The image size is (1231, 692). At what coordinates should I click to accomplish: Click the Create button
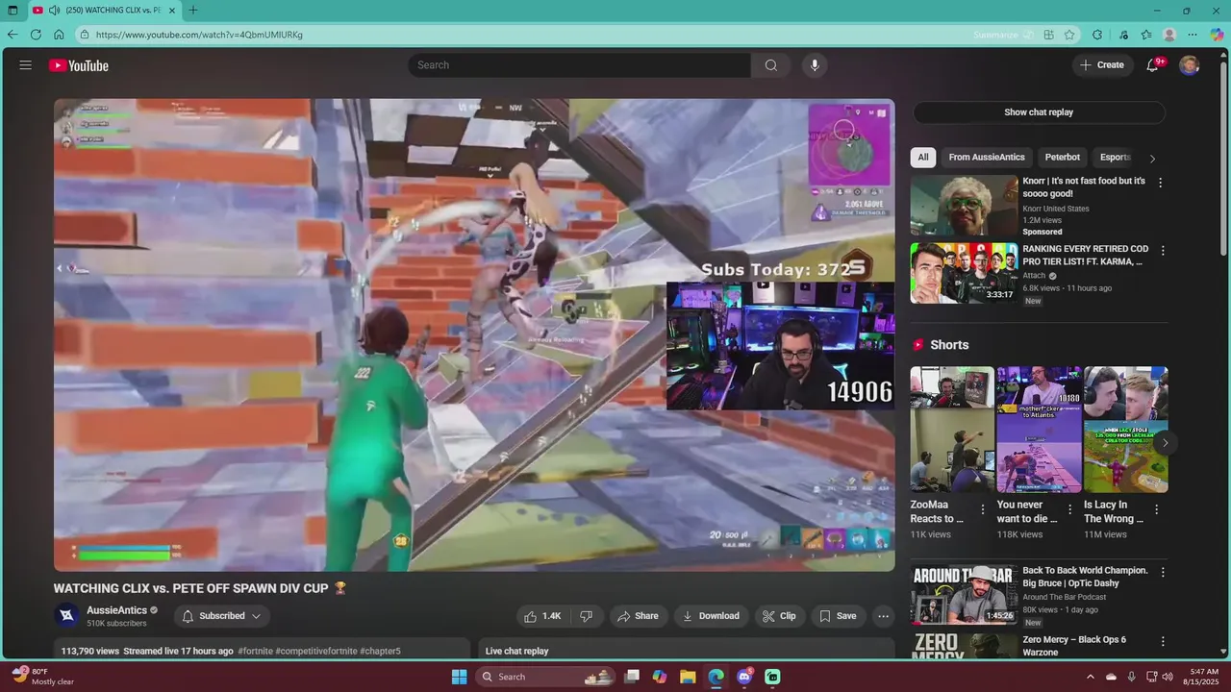[x=1102, y=65]
